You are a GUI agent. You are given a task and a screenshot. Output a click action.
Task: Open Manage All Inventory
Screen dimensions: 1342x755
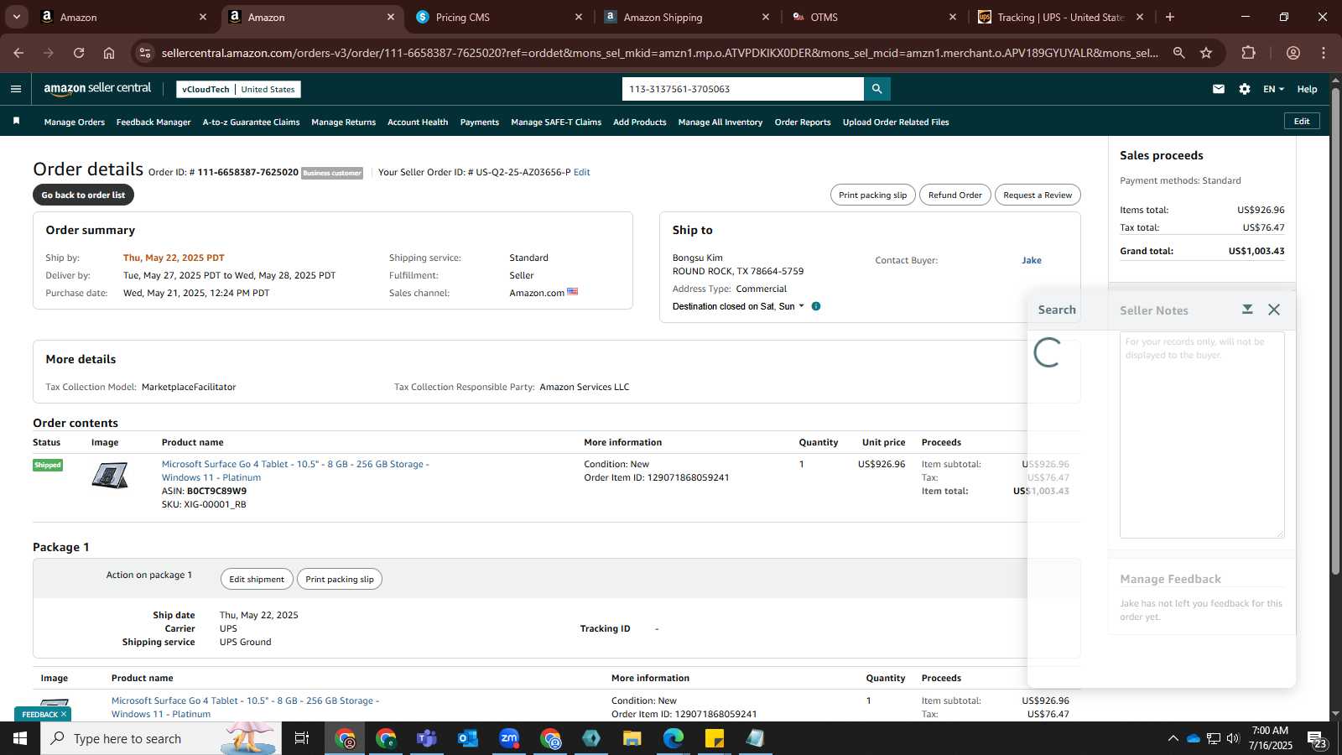(720, 122)
